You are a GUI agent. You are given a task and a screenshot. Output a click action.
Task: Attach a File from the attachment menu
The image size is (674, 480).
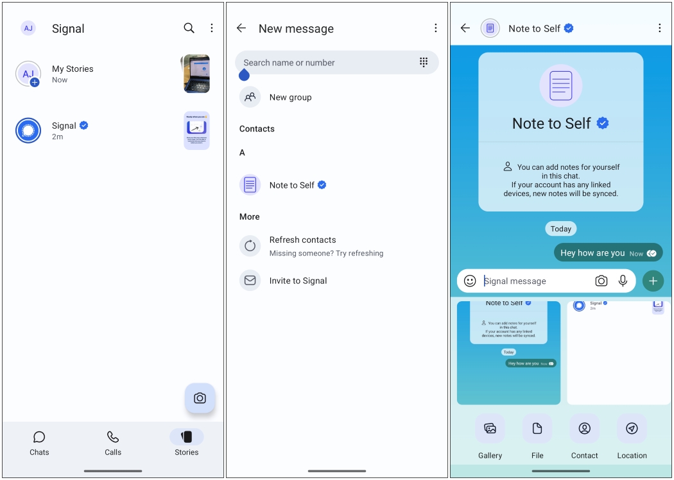coord(537,438)
